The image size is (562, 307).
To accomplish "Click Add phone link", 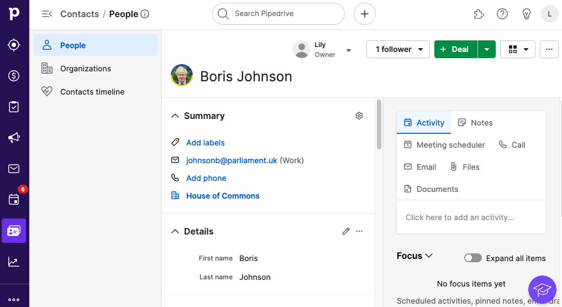I will [x=206, y=178].
